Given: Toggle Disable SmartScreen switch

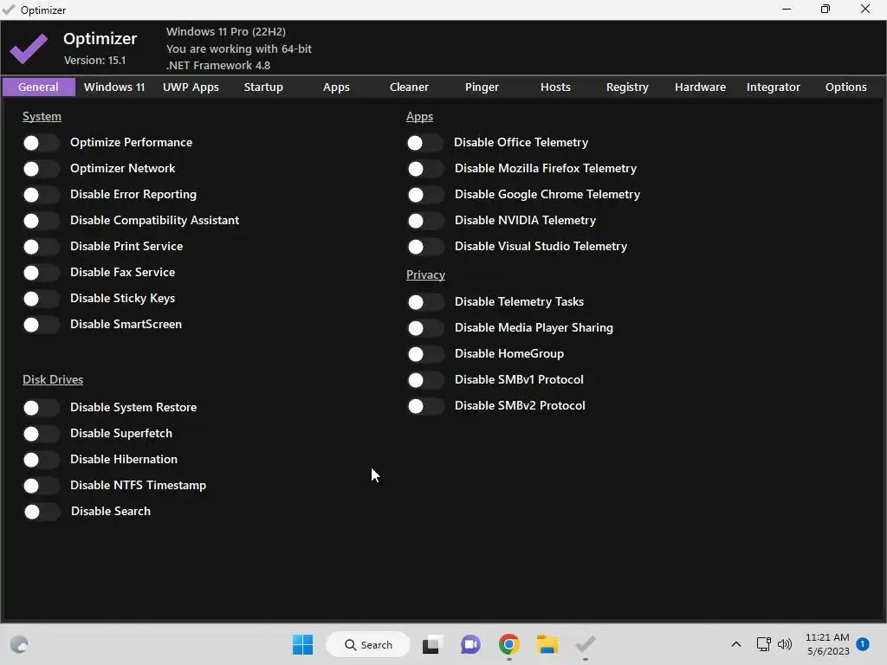Looking at the screenshot, I should 41,325.
